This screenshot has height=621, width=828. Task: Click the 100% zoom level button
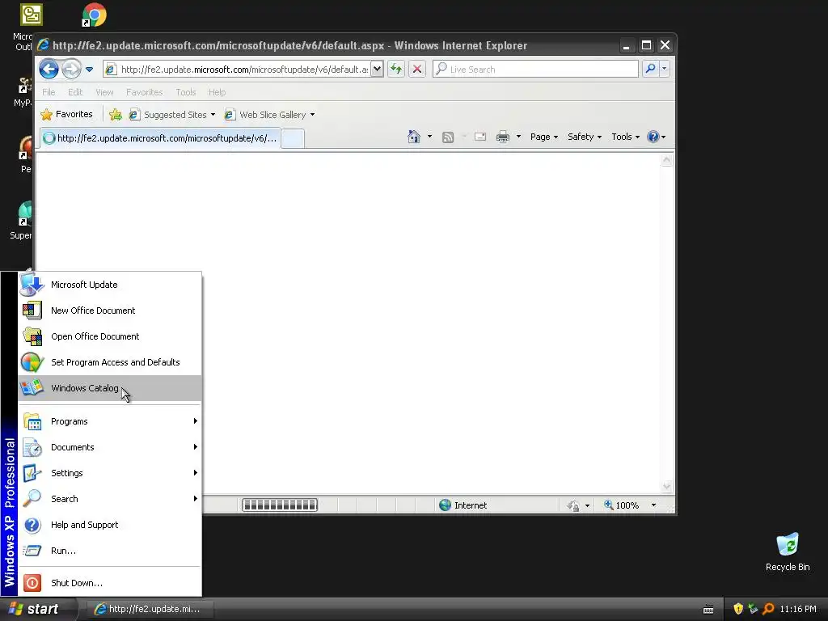621,505
